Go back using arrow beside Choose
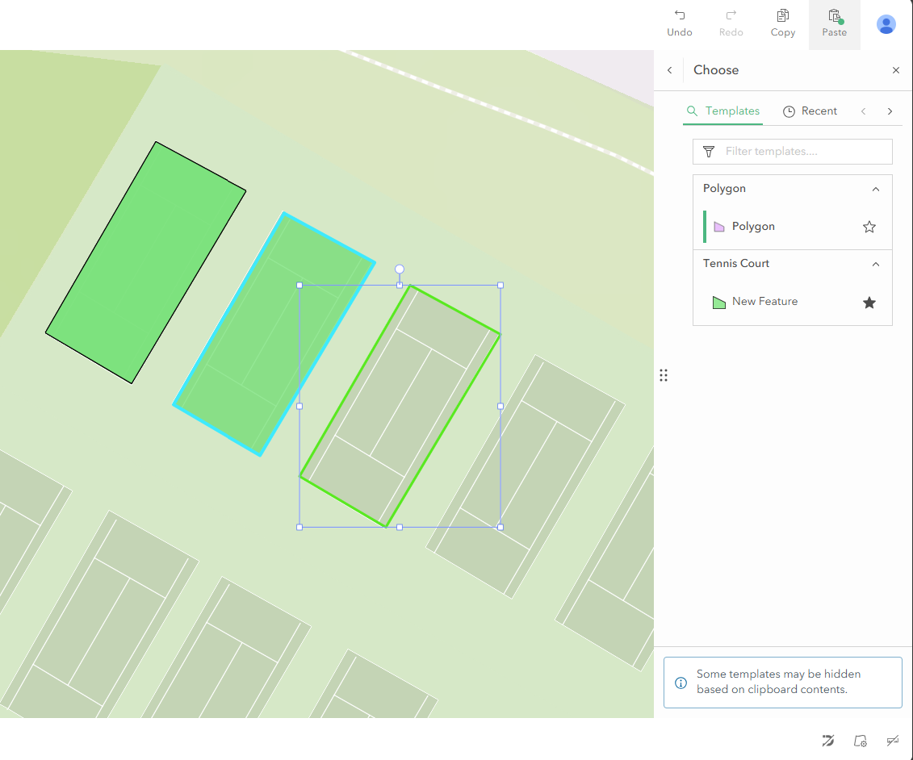Viewport: 913px width, 760px height. click(x=669, y=70)
